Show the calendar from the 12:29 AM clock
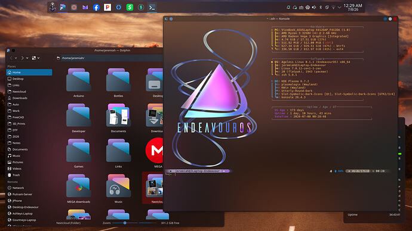The image size is (412, 231). coord(353,7)
